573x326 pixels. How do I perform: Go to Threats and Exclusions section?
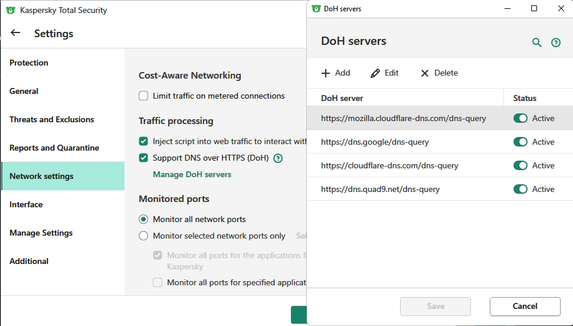point(52,119)
